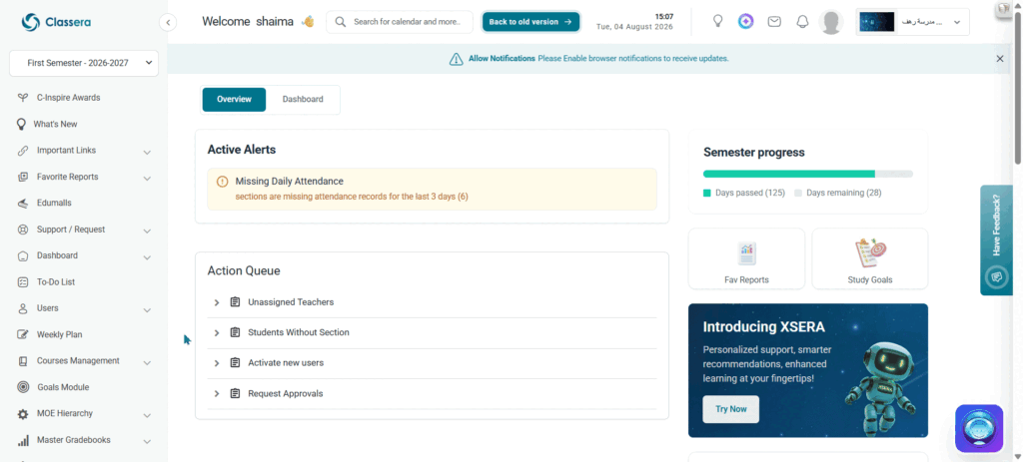Expand Favorite Reports chevron
Screen dimensions: 1023x462
[147, 178]
